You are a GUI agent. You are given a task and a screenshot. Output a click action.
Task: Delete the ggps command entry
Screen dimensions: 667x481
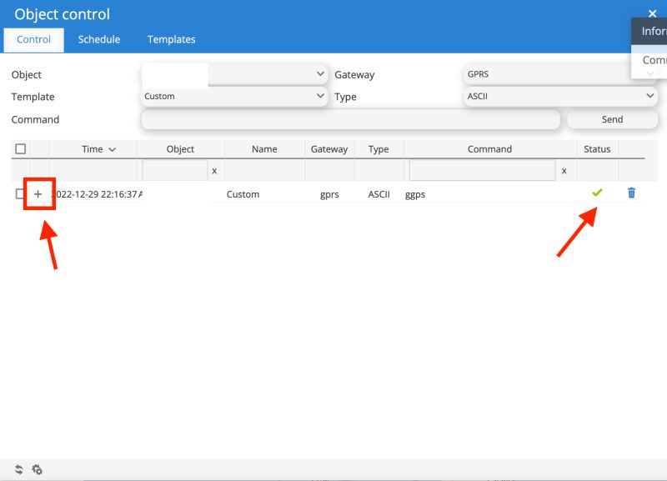[x=632, y=193]
